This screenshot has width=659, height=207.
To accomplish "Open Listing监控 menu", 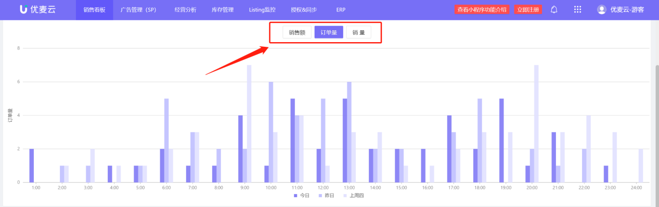I will coord(262,9).
